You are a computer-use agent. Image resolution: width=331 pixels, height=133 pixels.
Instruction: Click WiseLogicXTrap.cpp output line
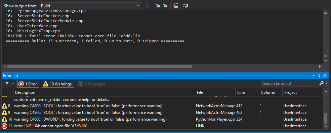[33, 31]
